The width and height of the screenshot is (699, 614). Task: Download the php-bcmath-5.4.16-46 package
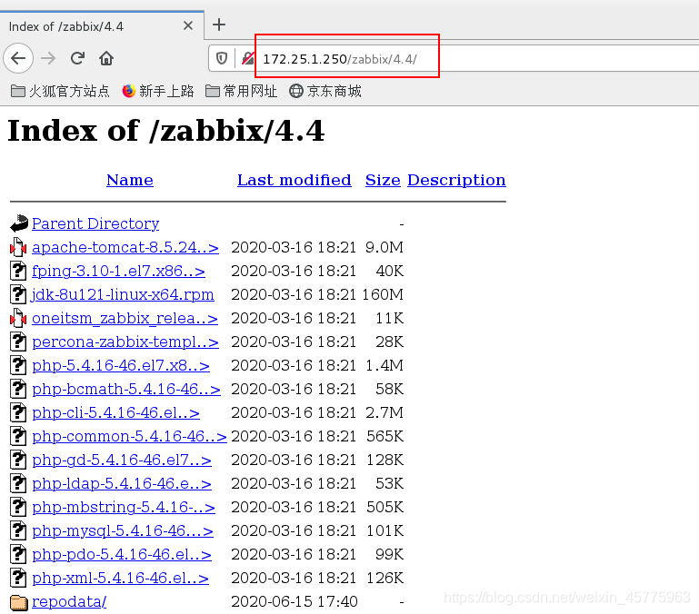(126, 389)
